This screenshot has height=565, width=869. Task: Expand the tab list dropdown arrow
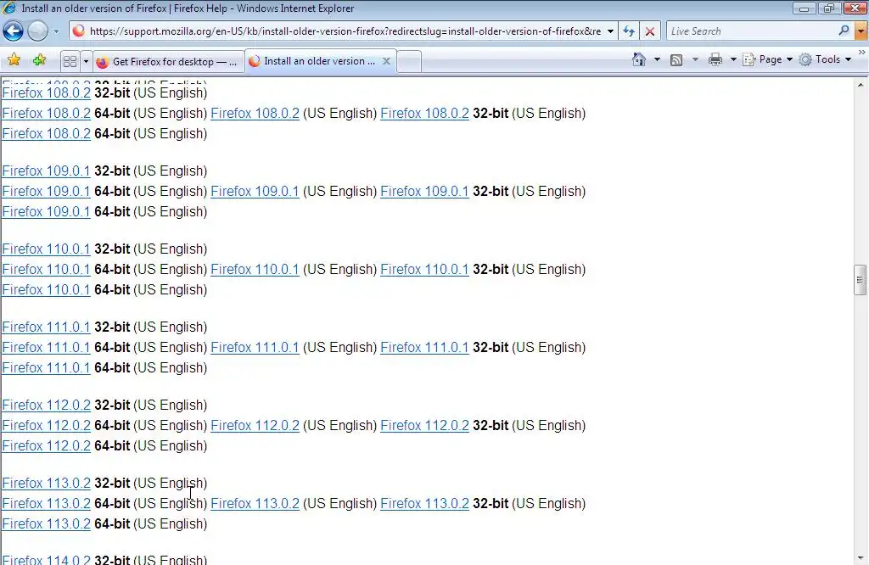(86, 61)
